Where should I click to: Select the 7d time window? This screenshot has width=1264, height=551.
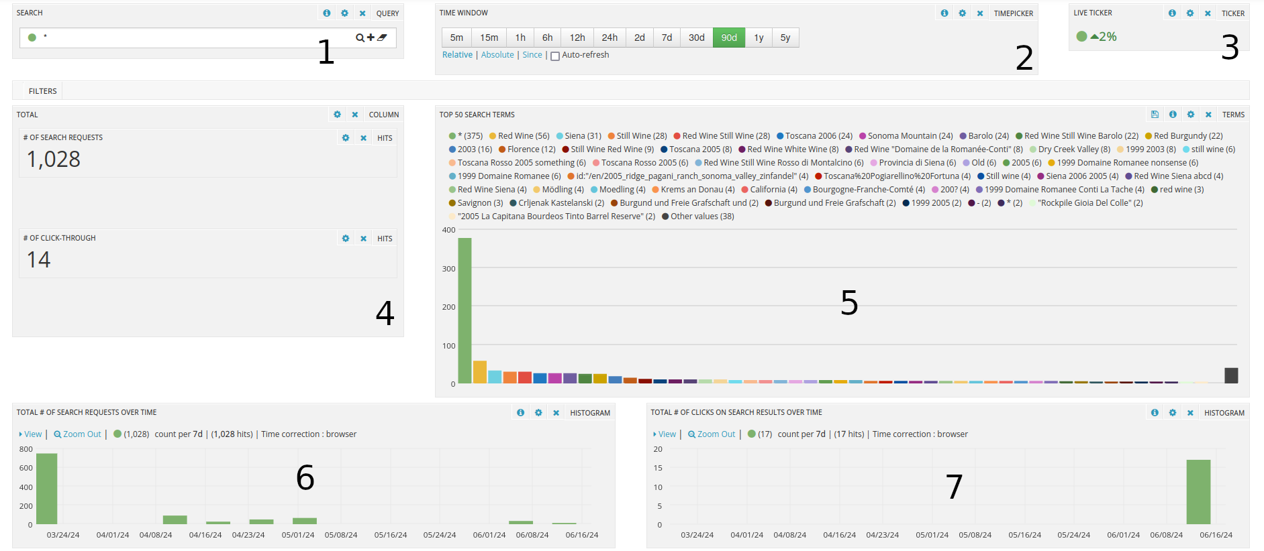pyautogui.click(x=667, y=38)
